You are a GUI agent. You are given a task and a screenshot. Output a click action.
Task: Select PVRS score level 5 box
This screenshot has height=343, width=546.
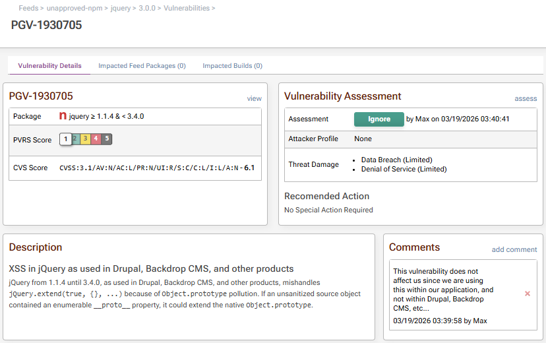[x=107, y=139]
